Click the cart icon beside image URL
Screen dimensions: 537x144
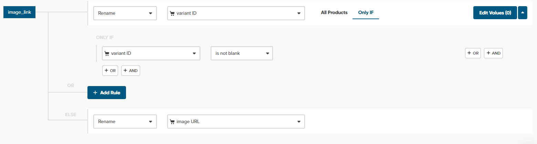172,122
